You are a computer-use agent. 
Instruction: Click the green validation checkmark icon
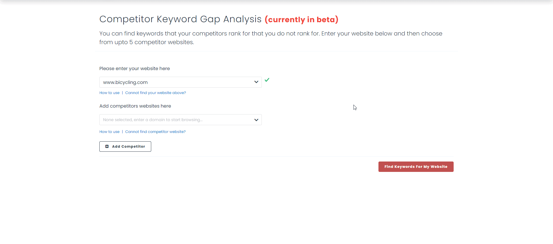point(267,80)
